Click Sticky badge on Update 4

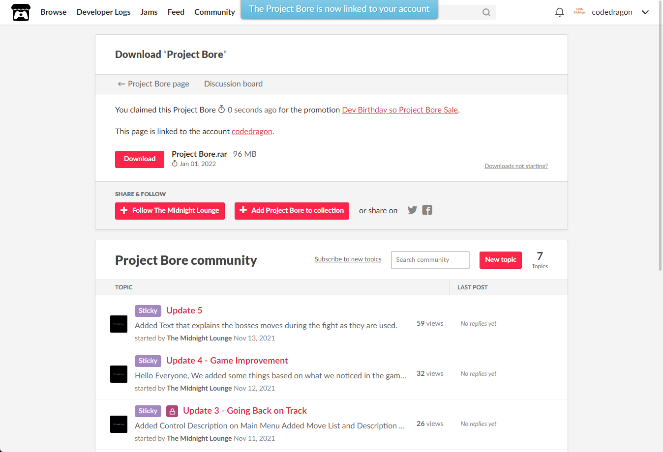148,361
